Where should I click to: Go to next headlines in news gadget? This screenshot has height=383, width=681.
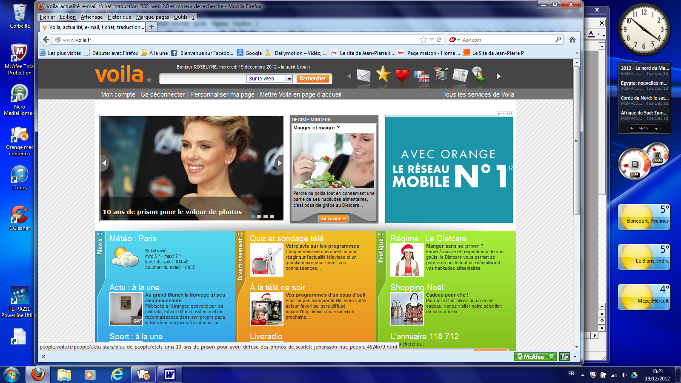[x=656, y=129]
